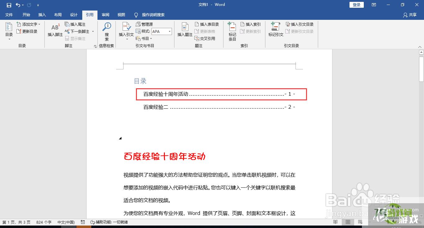Screen dimensions: 424x228
Task: Open the undo history dropdown arrow
Action: [x=23, y=5]
